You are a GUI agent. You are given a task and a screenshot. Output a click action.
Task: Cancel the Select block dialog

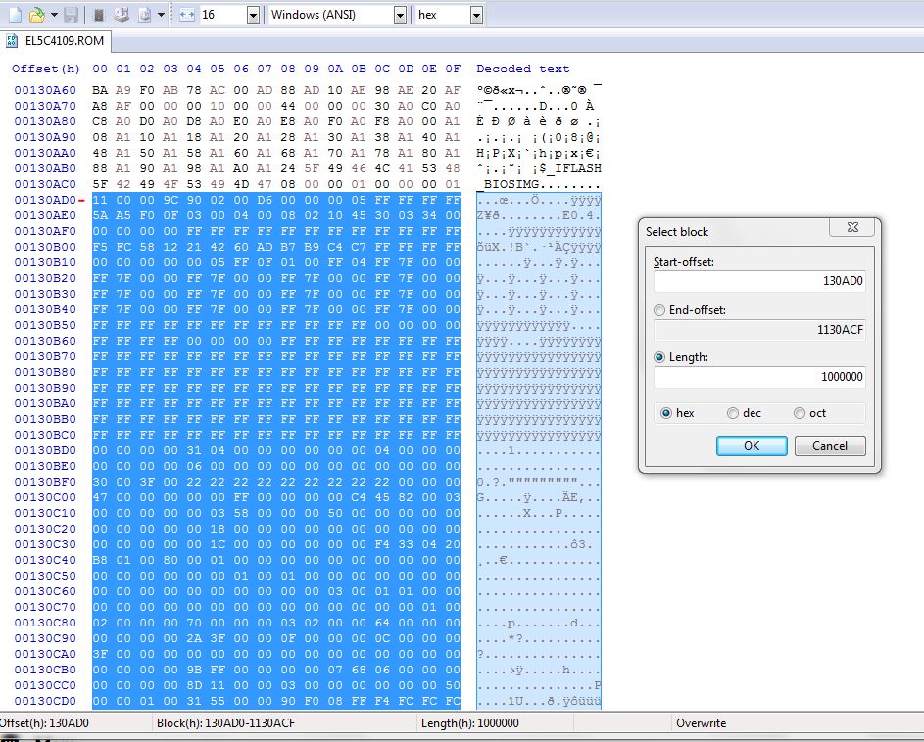(830, 446)
